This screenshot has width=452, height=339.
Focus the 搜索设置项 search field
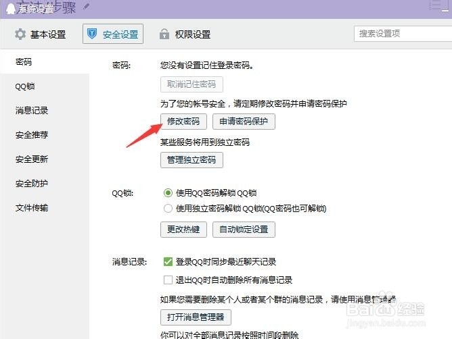tap(403, 34)
